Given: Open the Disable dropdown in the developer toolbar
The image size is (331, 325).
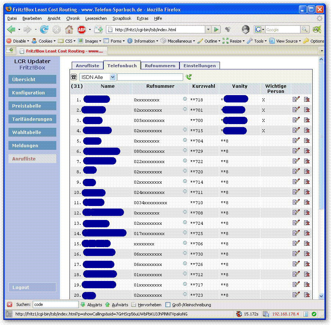Looking at the screenshot, I should pyautogui.click(x=18, y=41).
